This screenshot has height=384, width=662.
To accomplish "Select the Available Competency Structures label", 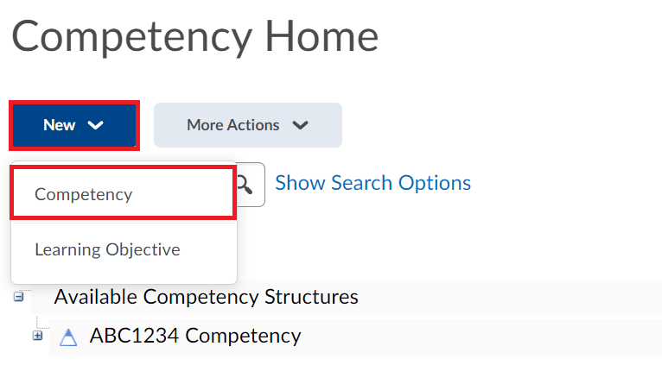I will [206, 297].
